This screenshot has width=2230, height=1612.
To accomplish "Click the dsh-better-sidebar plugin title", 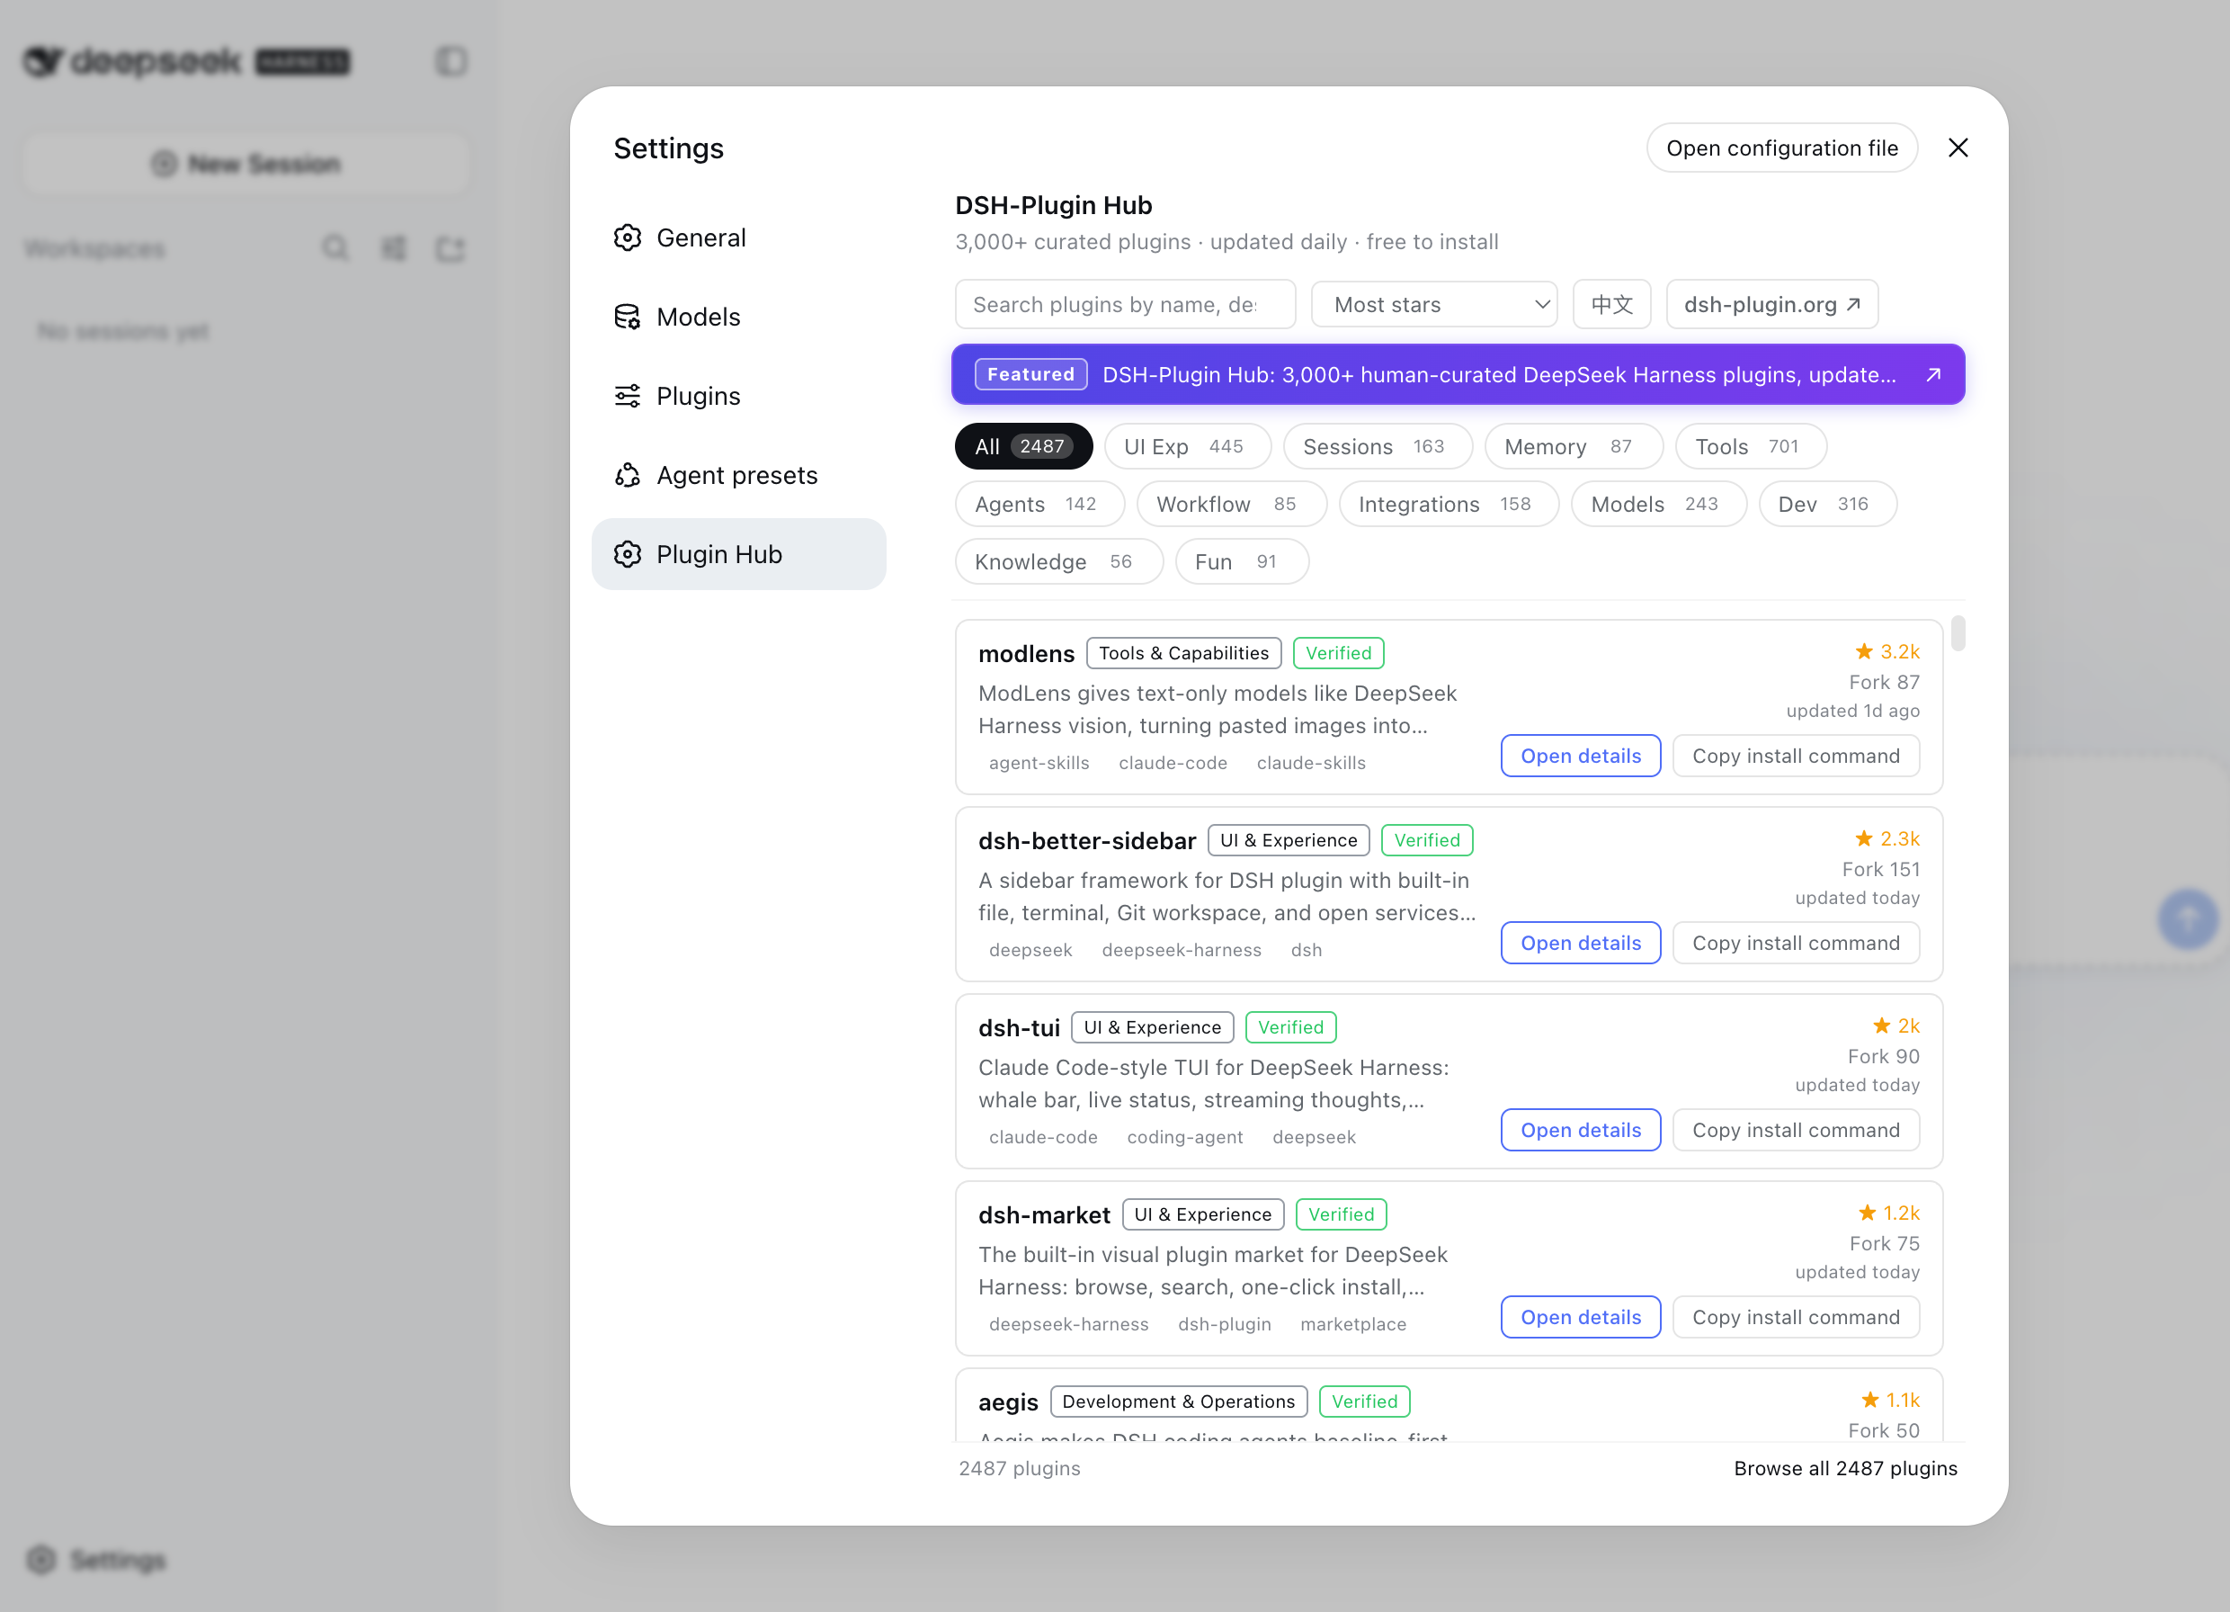I will 1086,840.
